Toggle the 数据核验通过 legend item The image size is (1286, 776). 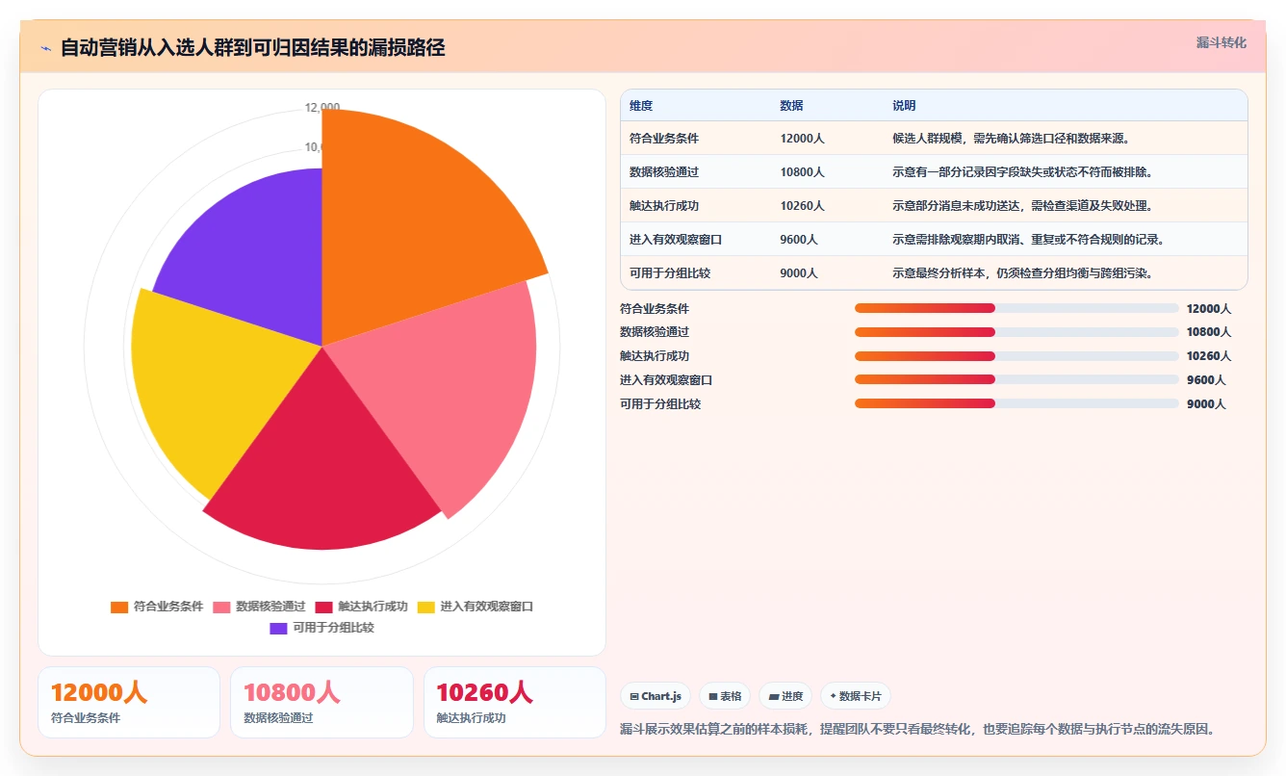pos(259,607)
